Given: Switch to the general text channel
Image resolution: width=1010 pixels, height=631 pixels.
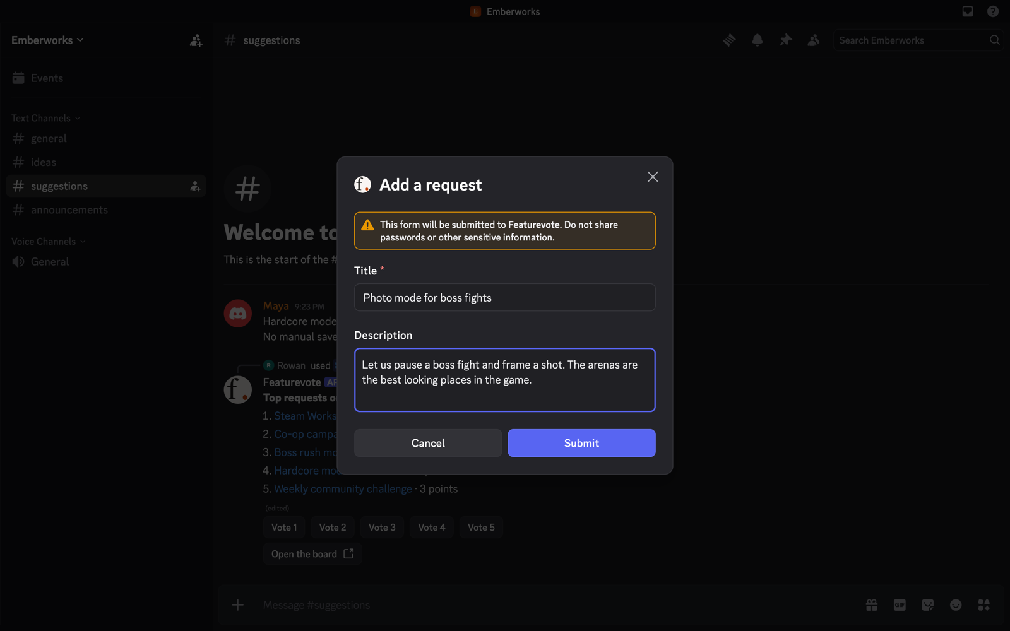Looking at the screenshot, I should (x=106, y=138).
